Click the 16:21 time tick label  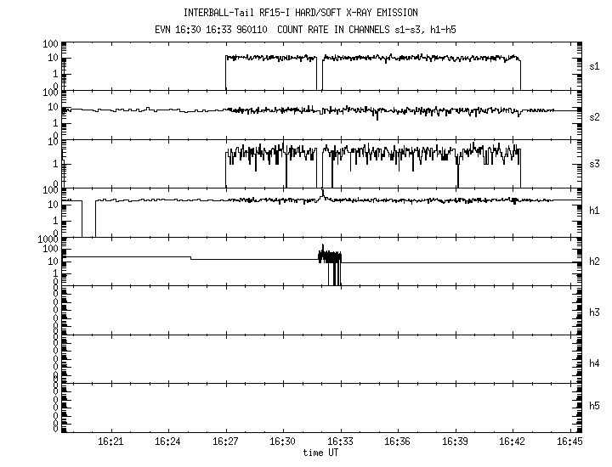110,442
